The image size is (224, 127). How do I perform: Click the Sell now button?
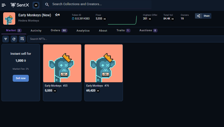tap(21, 78)
